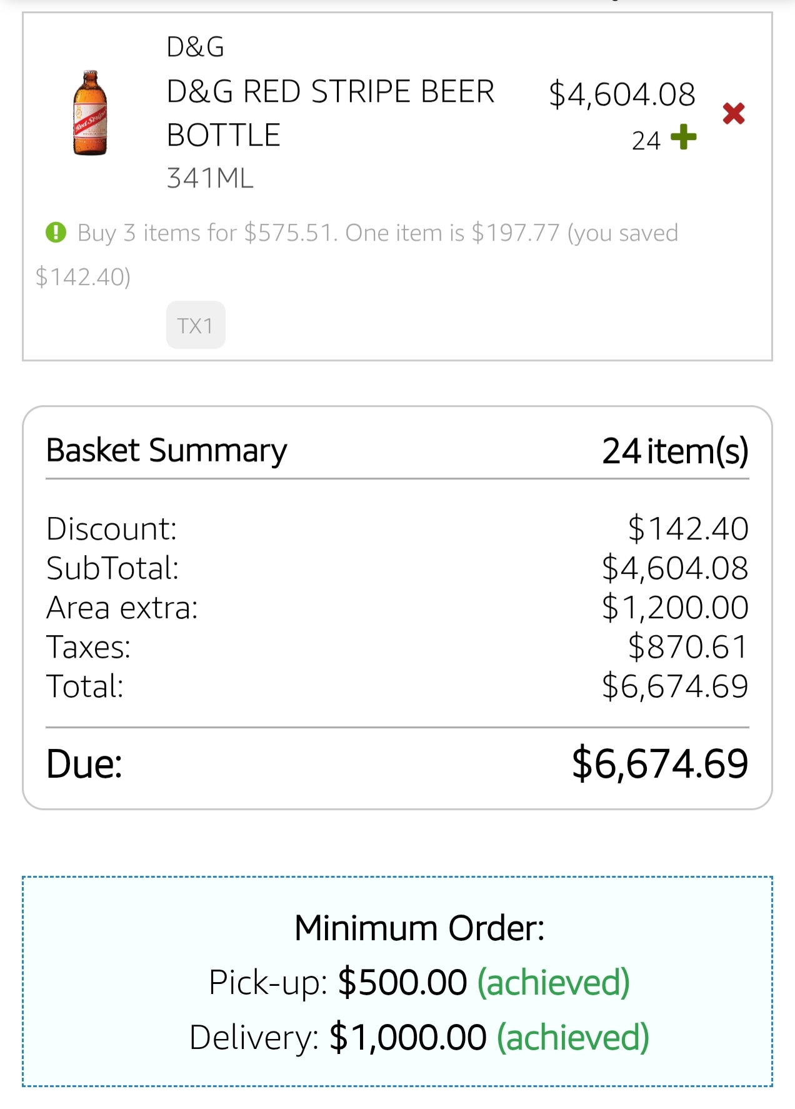Viewport: 795px width, 1109px height.
Task: Open the Red Stripe bottle thumbnail
Action: pyautogui.click(x=91, y=113)
